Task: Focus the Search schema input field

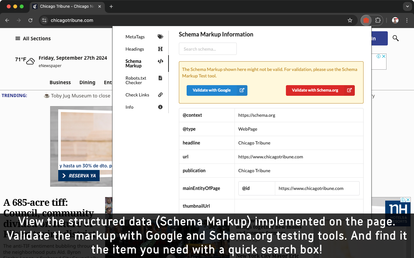Action: point(208,49)
